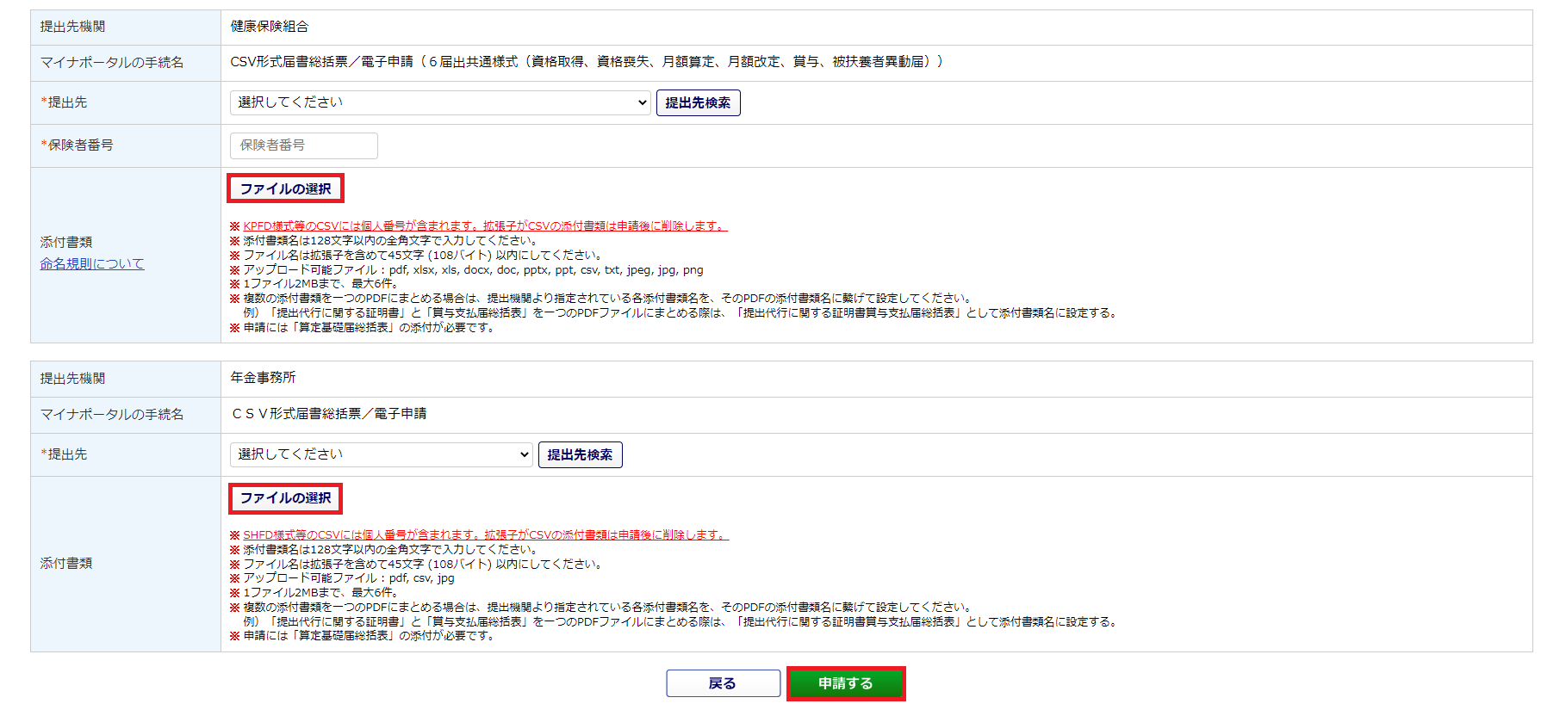Click the ＣＳＶ形式届書総括票／電子申請 text for 年金事務所
The width and height of the screenshot is (1566, 710).
(328, 414)
